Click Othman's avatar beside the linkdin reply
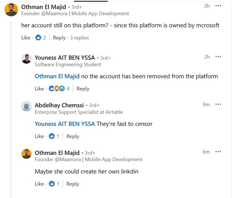This screenshot has height=198, width=232. pos(26,154)
